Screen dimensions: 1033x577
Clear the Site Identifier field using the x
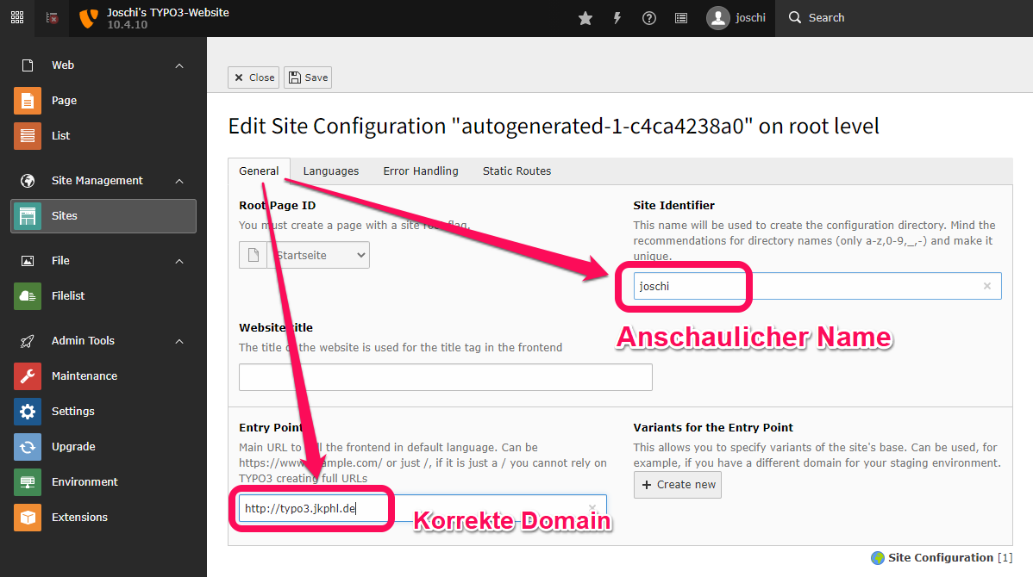pos(986,285)
